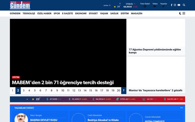Expand the ticker bar city chevron
This screenshot has height=122, width=195.
pos(27,99)
